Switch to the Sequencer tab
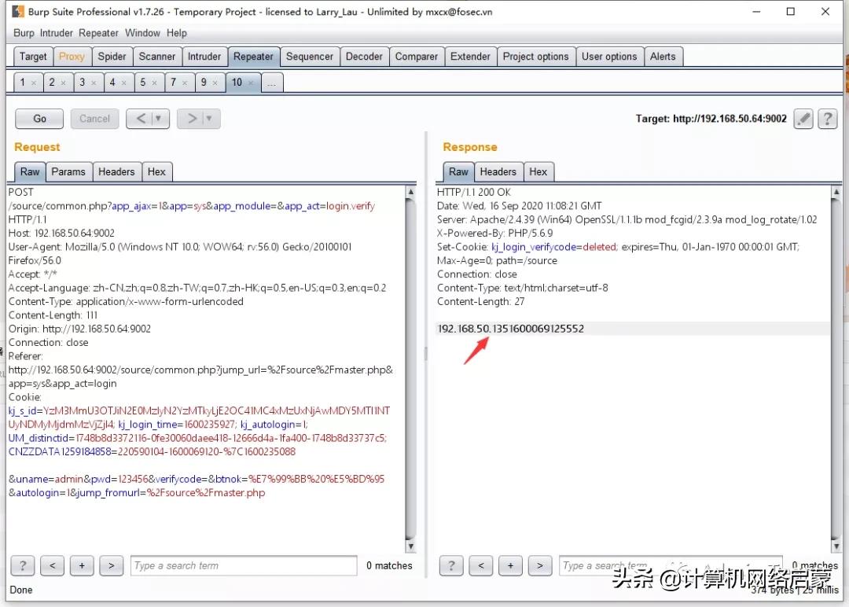 310,57
